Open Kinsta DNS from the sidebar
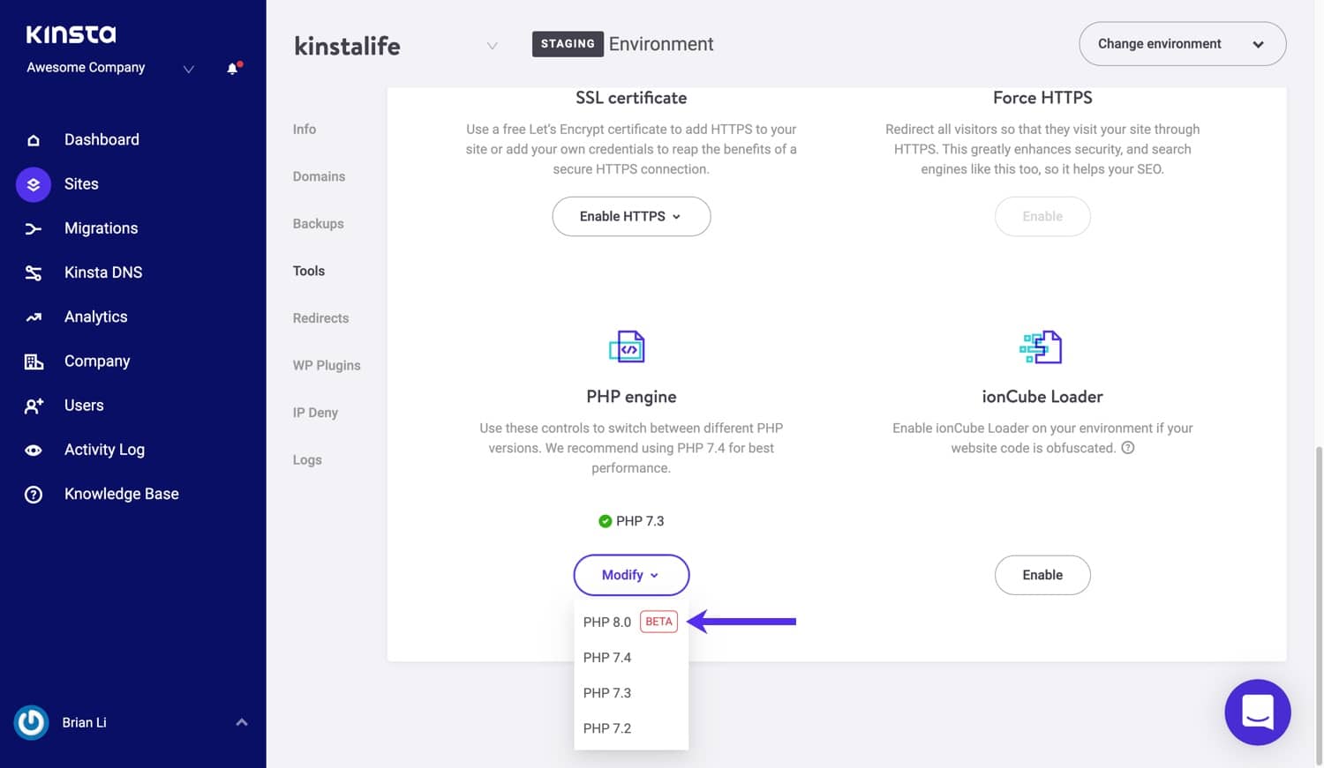Screen dimensions: 1324x768 [x=34, y=272]
